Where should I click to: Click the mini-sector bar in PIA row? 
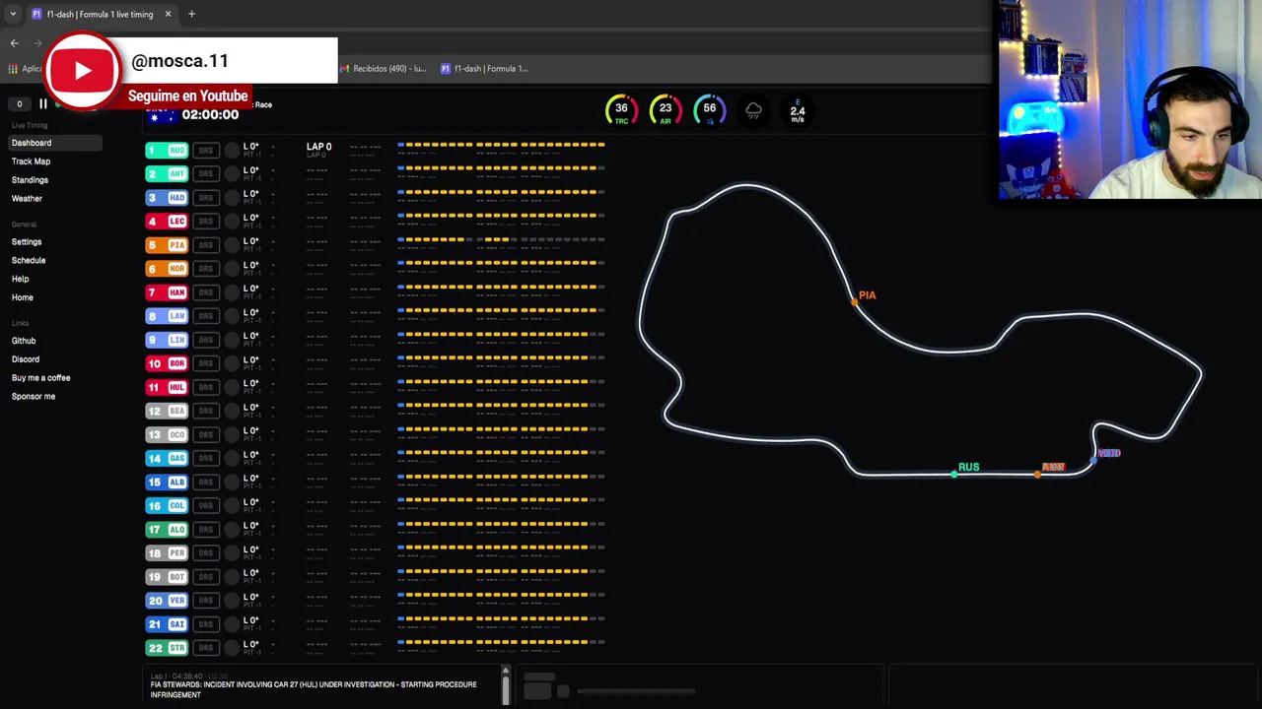501,239
